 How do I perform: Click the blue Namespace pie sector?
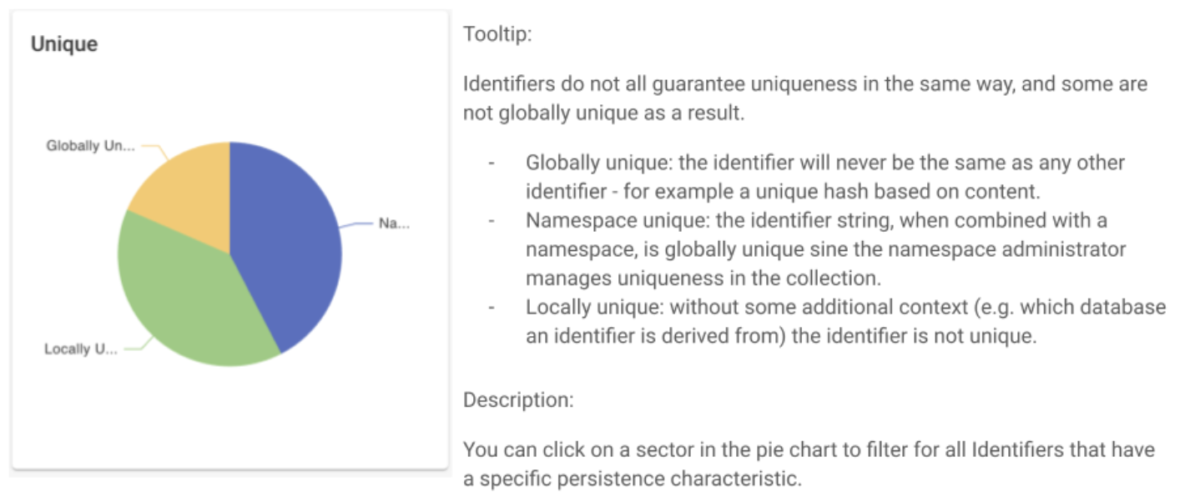pyautogui.click(x=288, y=242)
